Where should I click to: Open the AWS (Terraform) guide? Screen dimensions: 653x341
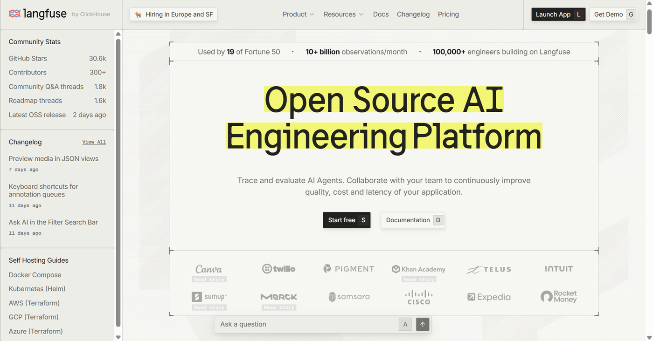[x=34, y=303]
